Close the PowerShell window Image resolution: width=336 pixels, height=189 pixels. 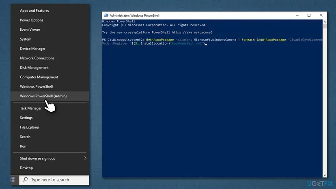point(321,15)
